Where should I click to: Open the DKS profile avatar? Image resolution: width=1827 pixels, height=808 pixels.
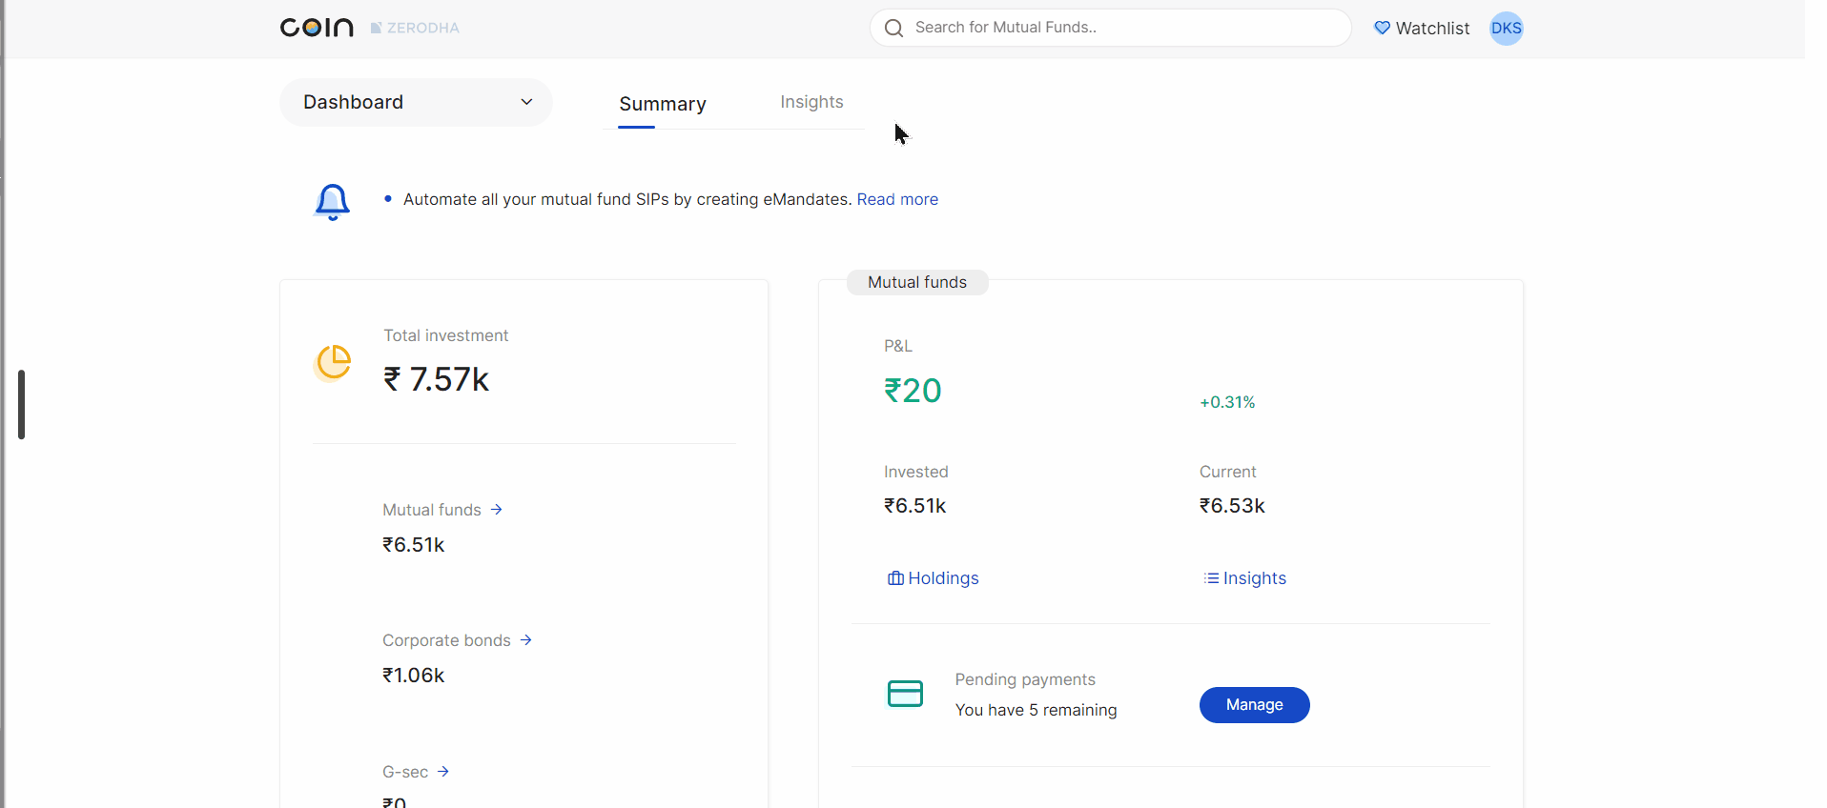point(1506,28)
